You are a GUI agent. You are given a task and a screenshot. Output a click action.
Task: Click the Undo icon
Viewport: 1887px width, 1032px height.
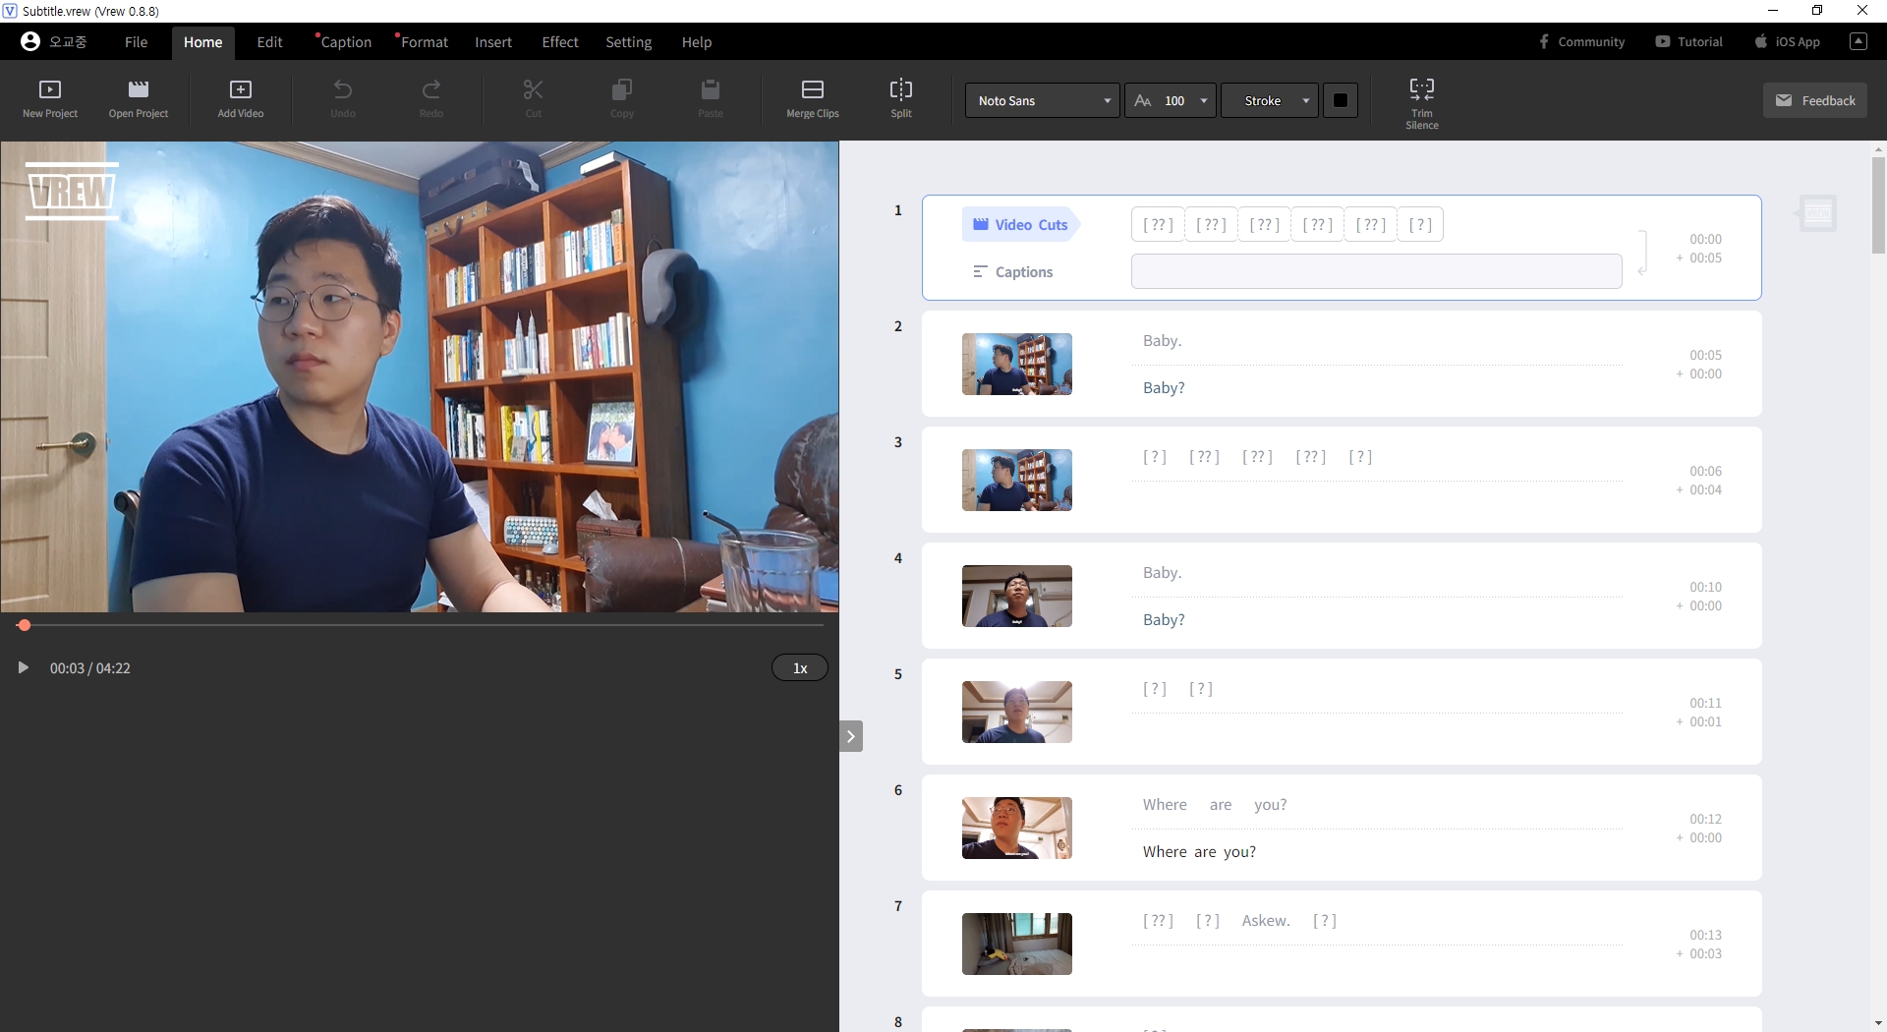(x=343, y=89)
